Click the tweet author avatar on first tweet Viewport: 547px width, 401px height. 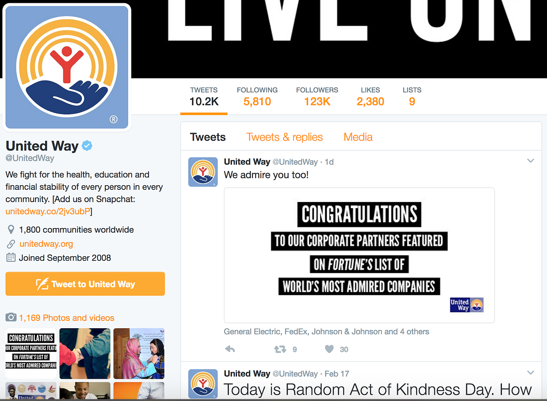(203, 172)
